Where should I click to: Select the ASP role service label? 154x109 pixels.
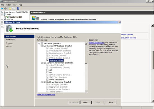(x=51, y=70)
